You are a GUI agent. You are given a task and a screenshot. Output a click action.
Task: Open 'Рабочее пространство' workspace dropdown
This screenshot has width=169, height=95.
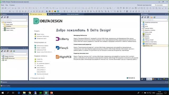(x=159, y=5)
